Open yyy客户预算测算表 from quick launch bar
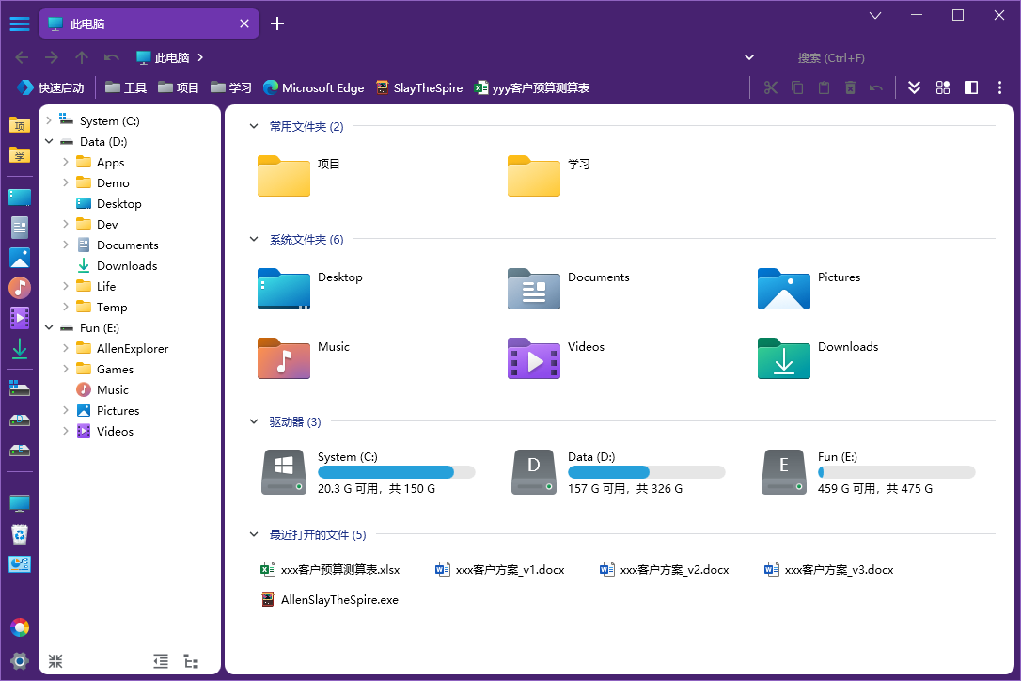The width and height of the screenshot is (1021, 681). [x=532, y=87]
